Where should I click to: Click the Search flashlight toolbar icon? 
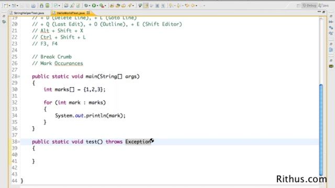click(x=130, y=6)
